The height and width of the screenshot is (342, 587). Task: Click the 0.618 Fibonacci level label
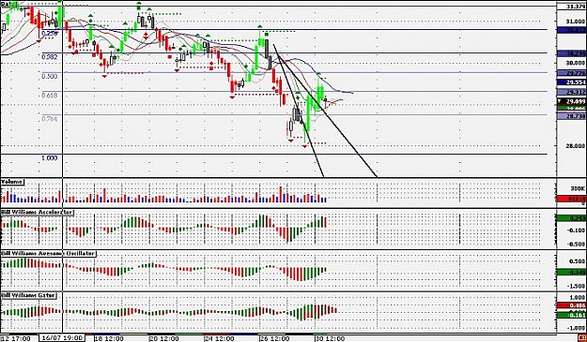tap(50, 96)
